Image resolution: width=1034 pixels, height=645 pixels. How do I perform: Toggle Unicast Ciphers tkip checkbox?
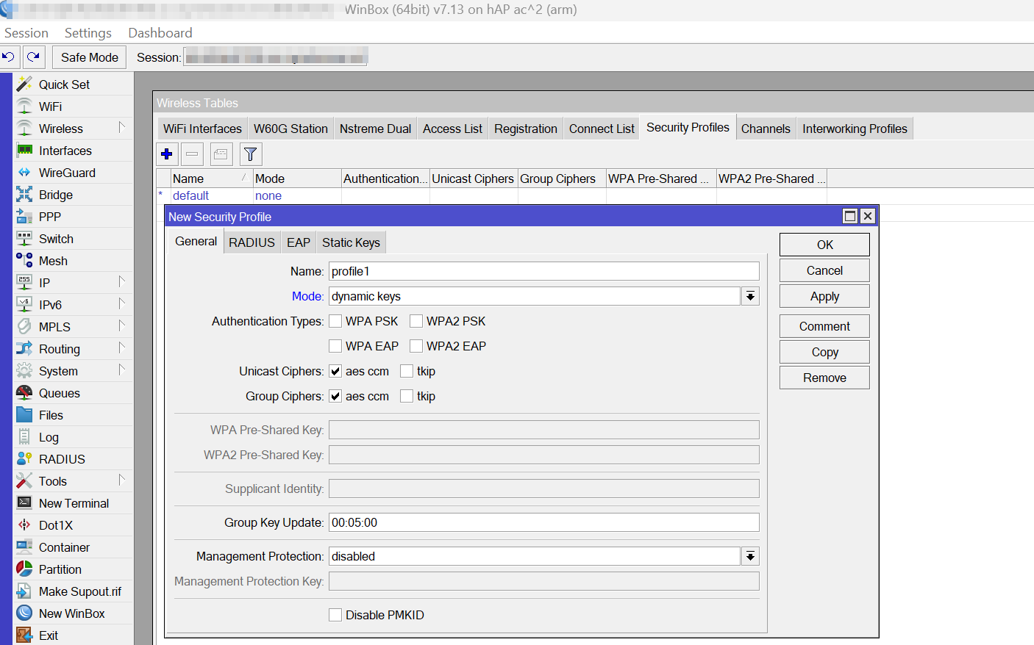pyautogui.click(x=407, y=371)
